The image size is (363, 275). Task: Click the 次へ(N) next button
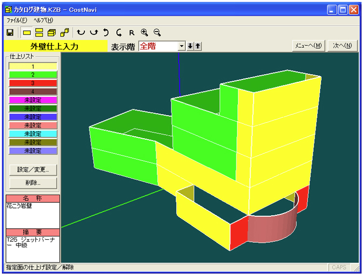342,46
